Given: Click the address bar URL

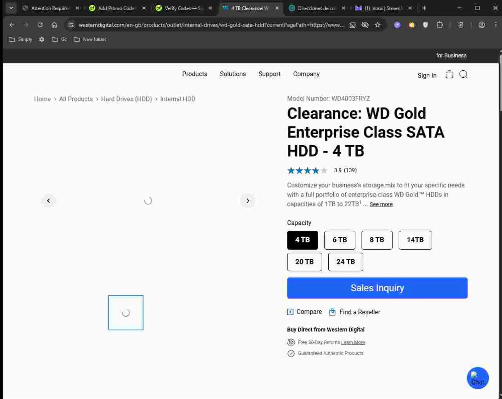Looking at the screenshot, I should point(211,25).
